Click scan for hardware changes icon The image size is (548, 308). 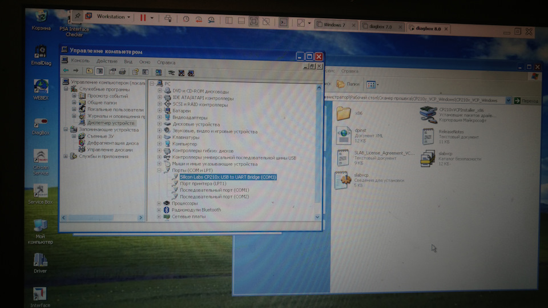(159, 72)
